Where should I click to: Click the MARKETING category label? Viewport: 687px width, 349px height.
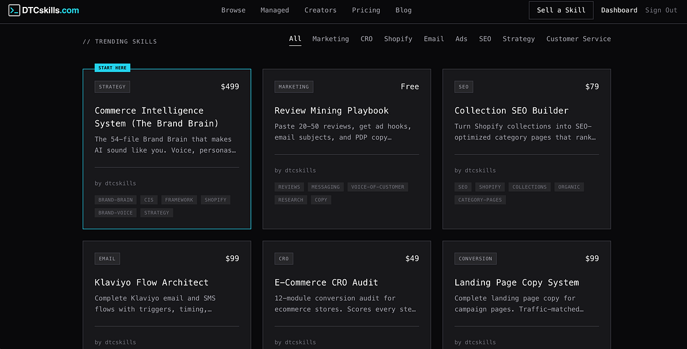click(x=293, y=87)
